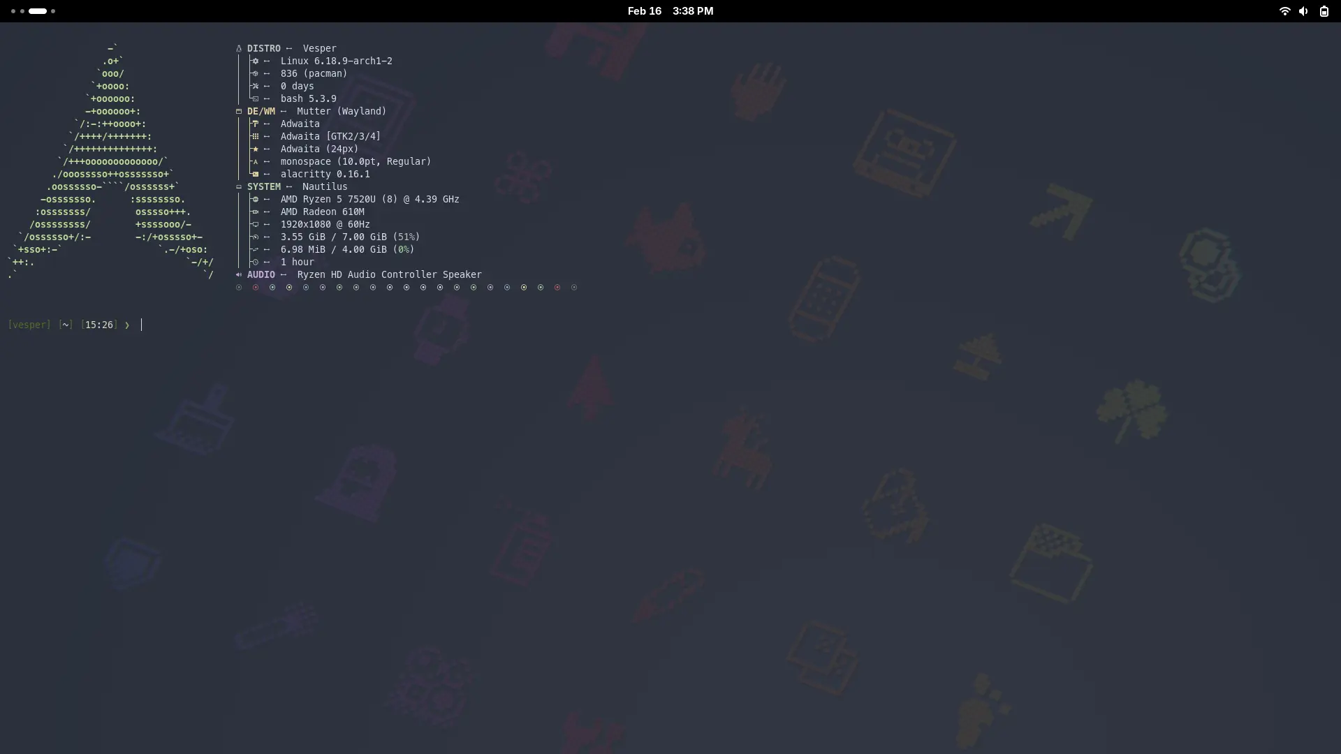
Task: Click the [vesper] prompt username
Action: click(29, 325)
